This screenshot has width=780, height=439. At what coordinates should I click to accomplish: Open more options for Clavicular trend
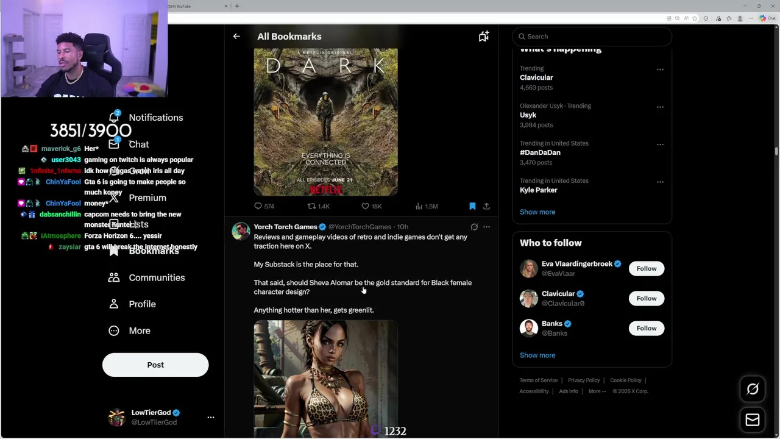660,70
